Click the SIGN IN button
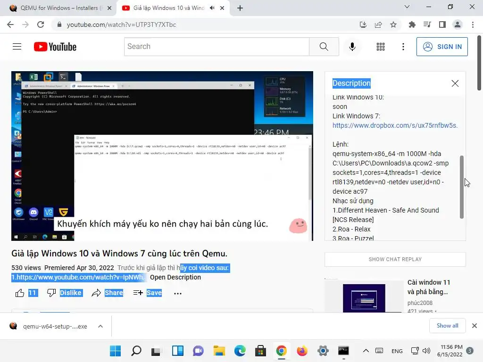Image resolution: width=483 pixels, height=362 pixels. pos(441,47)
